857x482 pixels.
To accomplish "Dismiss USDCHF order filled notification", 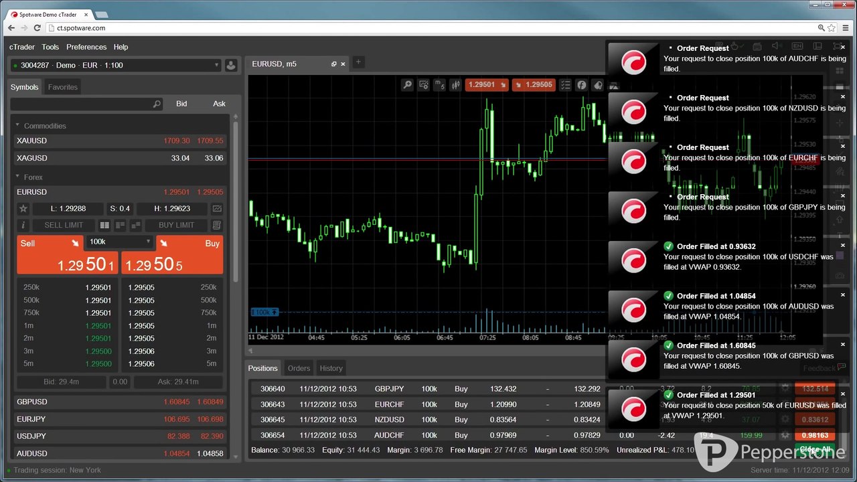I will [x=843, y=246].
